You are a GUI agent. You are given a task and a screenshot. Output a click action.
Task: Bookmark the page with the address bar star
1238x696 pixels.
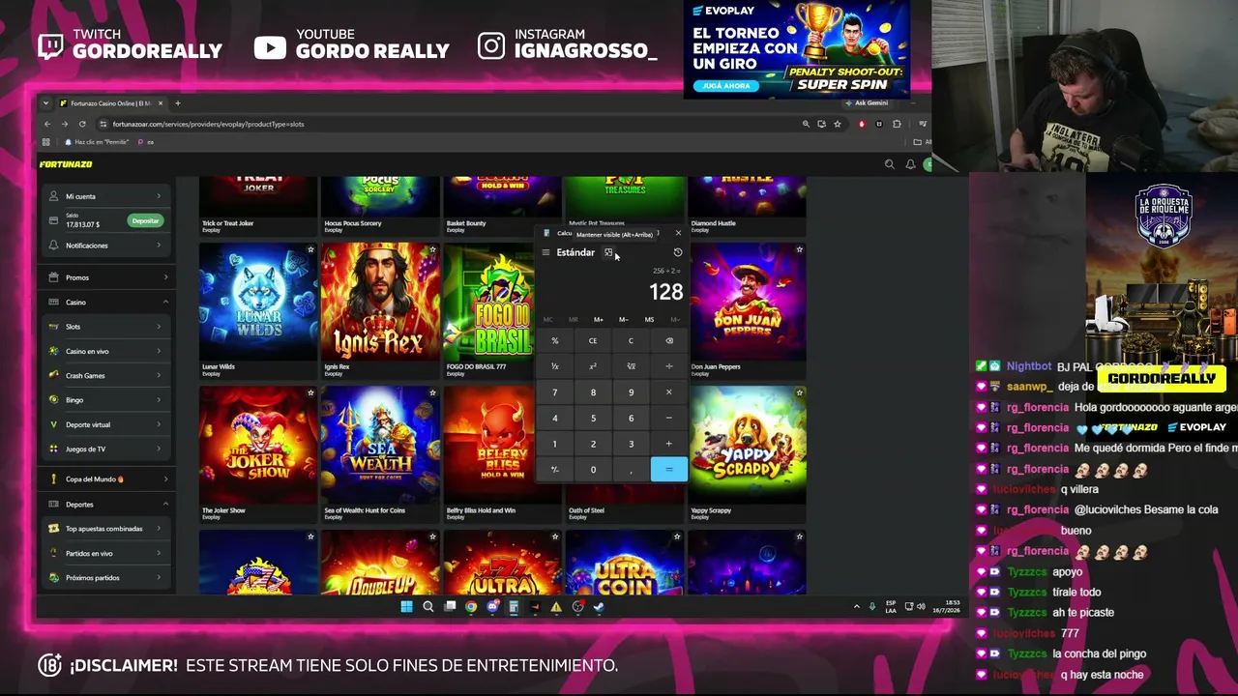coord(838,124)
